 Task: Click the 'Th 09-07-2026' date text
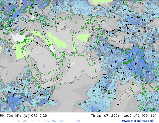click(x=105, y=115)
